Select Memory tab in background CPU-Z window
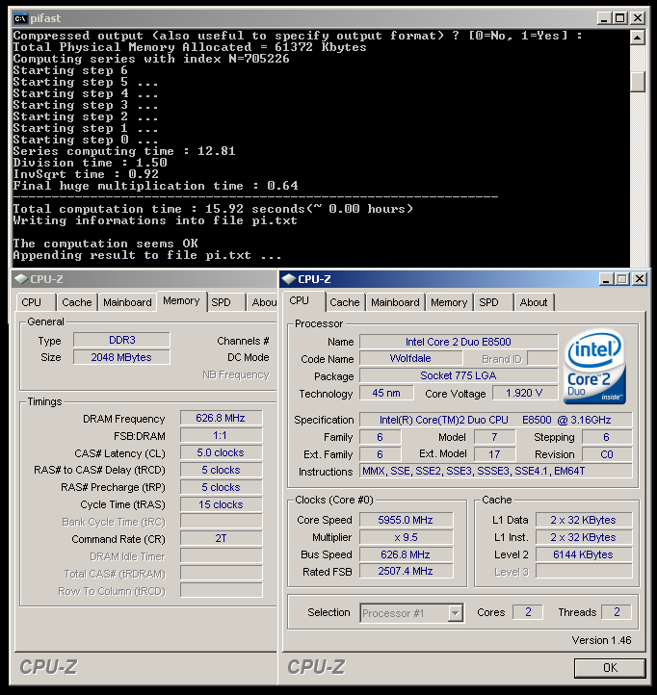Viewport: 657px width, 695px height. point(181,301)
